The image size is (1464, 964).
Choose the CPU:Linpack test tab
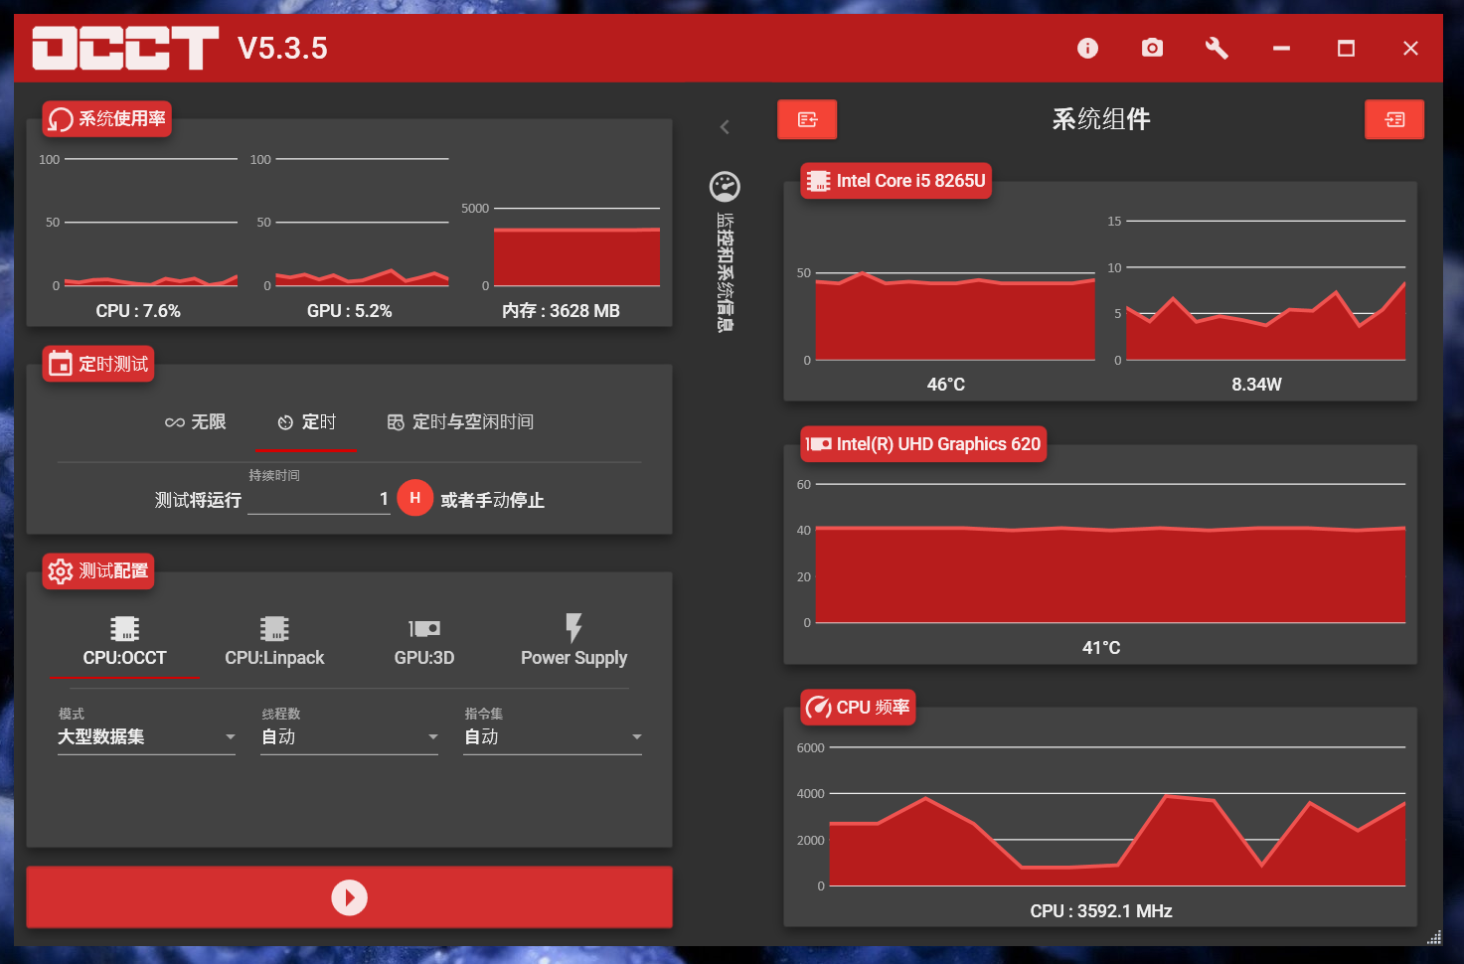(274, 641)
